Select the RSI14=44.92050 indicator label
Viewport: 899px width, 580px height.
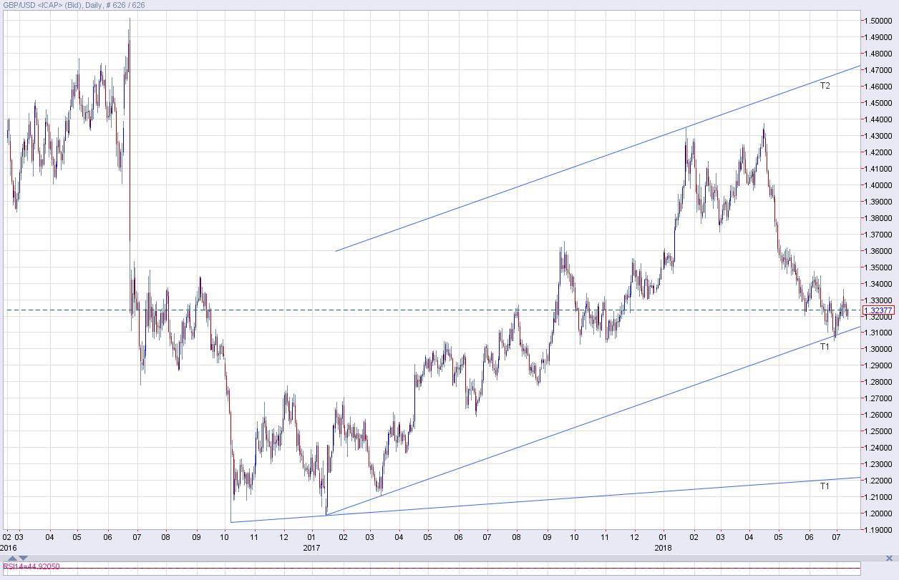click(x=31, y=566)
